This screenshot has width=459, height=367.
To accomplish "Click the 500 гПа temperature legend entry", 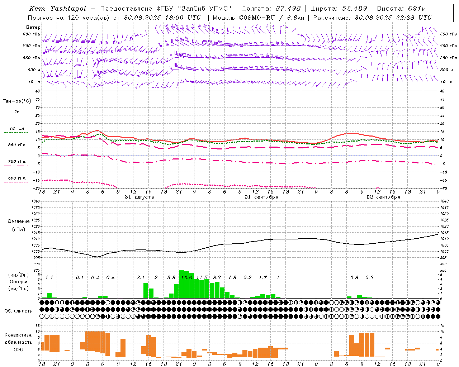I will click(x=17, y=178).
